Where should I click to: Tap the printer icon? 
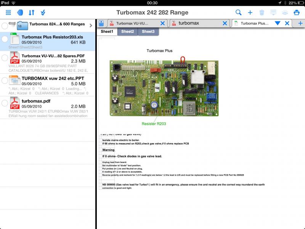[296, 13]
